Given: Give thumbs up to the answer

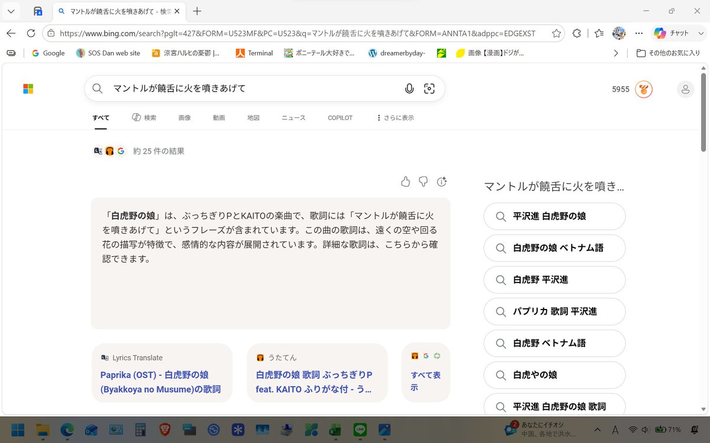Looking at the screenshot, I should 405,181.
